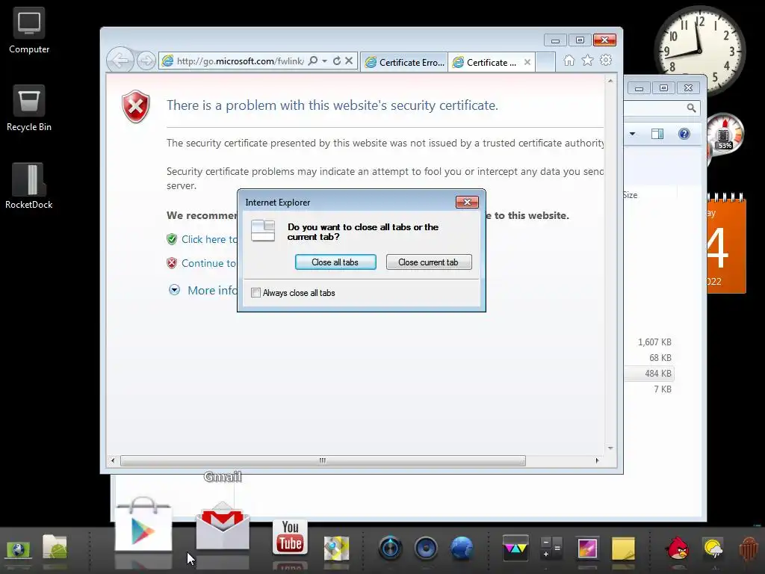This screenshot has width=765, height=574.
Task: Click the horizontal scroll left arrow
Action: (x=113, y=460)
